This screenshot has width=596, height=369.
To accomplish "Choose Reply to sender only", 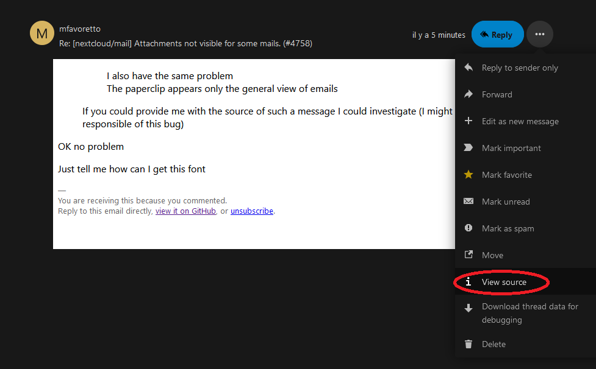I will click(525, 68).
